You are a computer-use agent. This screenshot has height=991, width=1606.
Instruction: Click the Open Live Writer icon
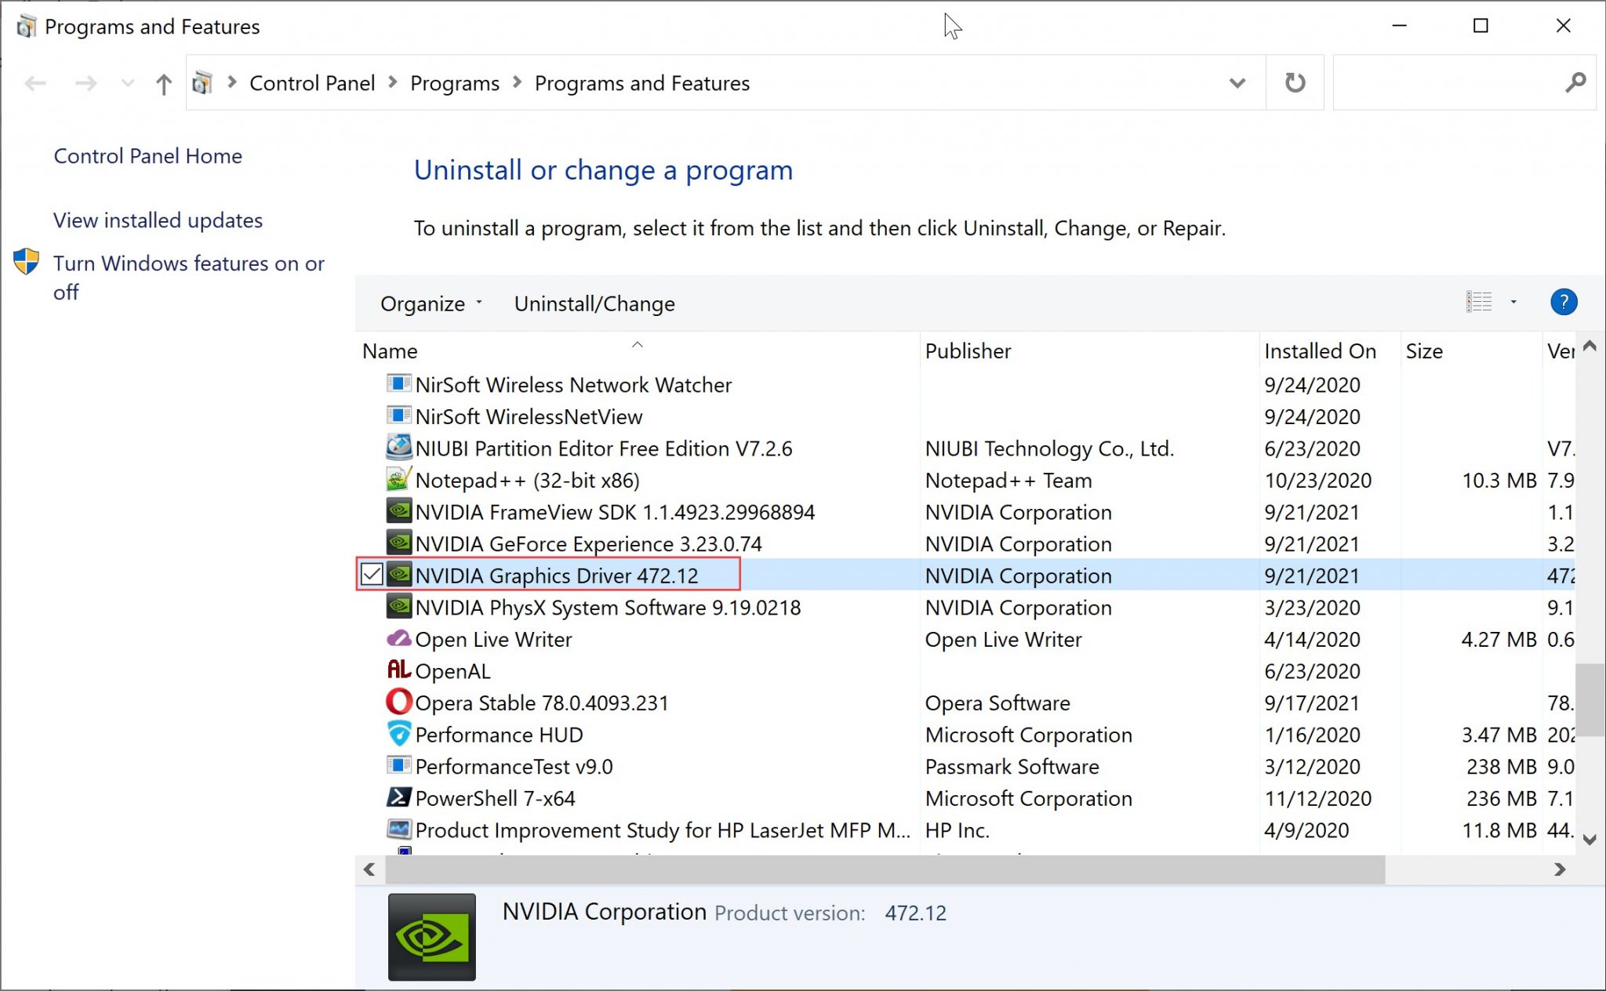tap(399, 639)
